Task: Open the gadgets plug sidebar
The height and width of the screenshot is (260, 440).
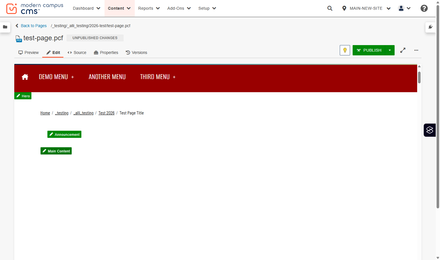Action: (431, 27)
